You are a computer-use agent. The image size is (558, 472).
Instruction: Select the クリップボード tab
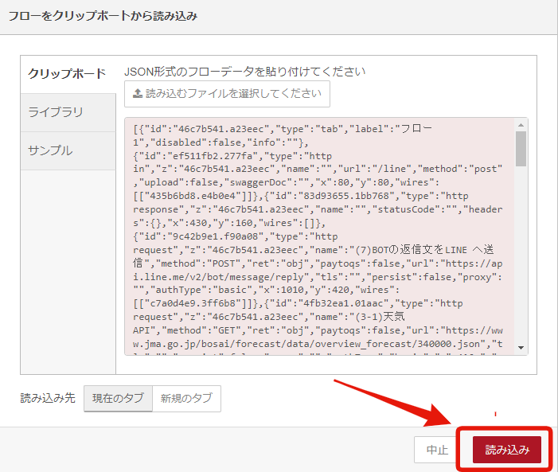coord(68,74)
